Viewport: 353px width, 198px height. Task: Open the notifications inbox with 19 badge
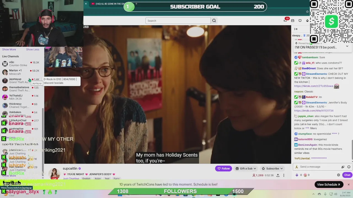coord(285,20)
